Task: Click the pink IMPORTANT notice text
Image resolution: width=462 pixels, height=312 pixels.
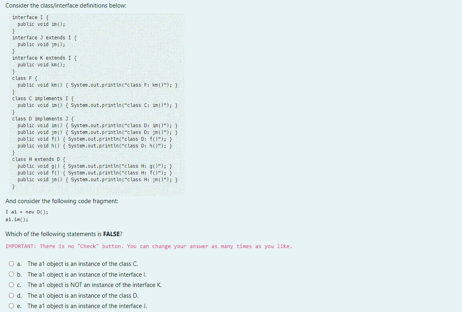Action: tap(149, 246)
